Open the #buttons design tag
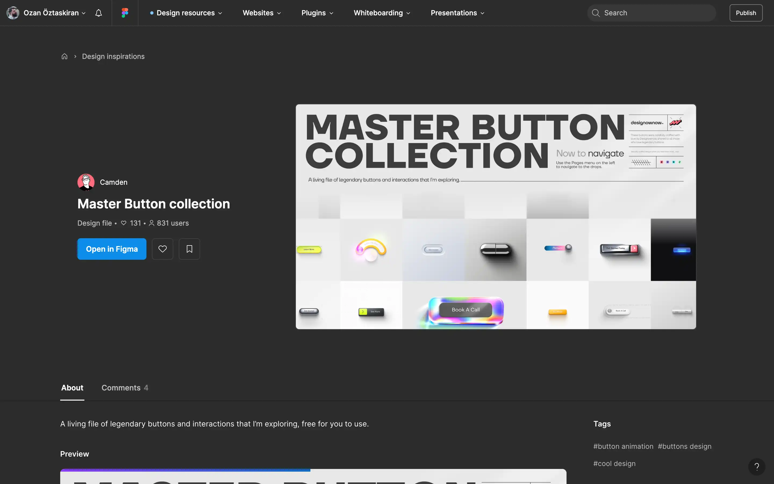774x484 pixels. [x=685, y=446]
